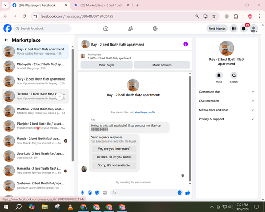Click the voice clip microphone icon
This screenshot has height=212, width=265.
82,192
